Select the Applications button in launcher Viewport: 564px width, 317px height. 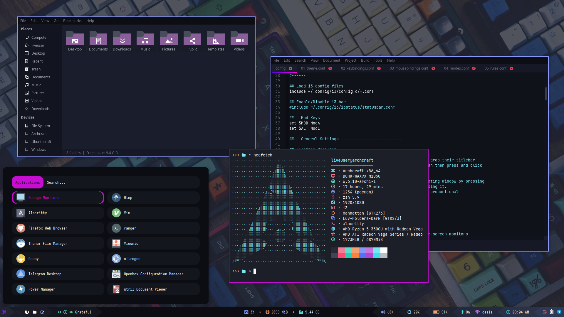click(28, 182)
